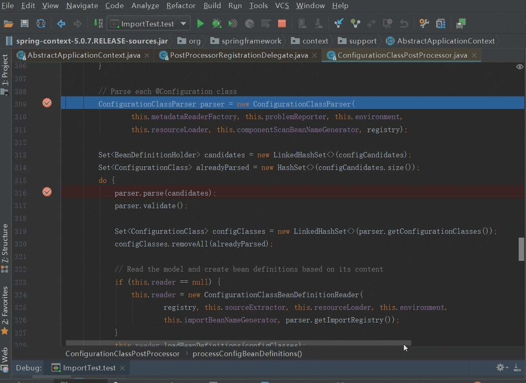This screenshot has width=526, height=383.
Task: Open the VCS menu
Action: (282, 6)
